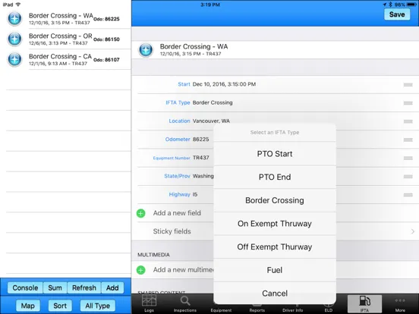This screenshot has width=419, height=314.
Task: Add a new IFTA entry
Action: [x=112, y=288]
